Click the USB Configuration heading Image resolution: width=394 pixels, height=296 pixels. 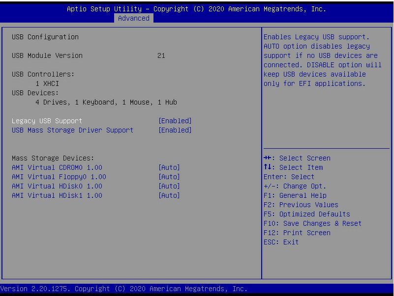(x=45, y=37)
